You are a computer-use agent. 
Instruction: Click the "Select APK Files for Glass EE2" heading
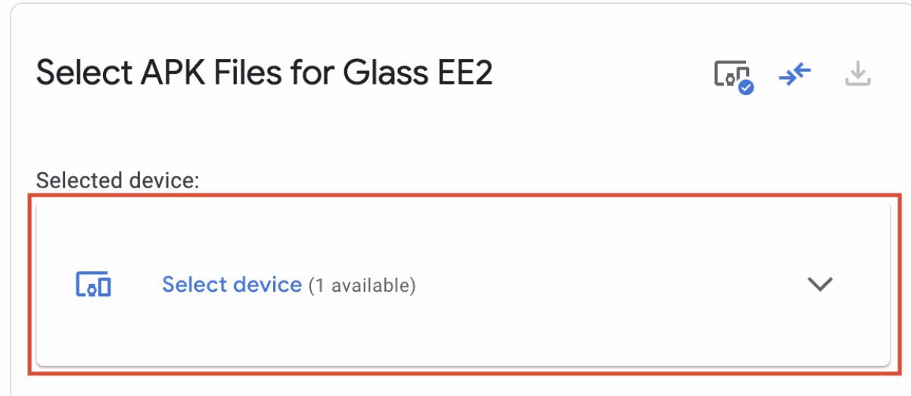(264, 74)
